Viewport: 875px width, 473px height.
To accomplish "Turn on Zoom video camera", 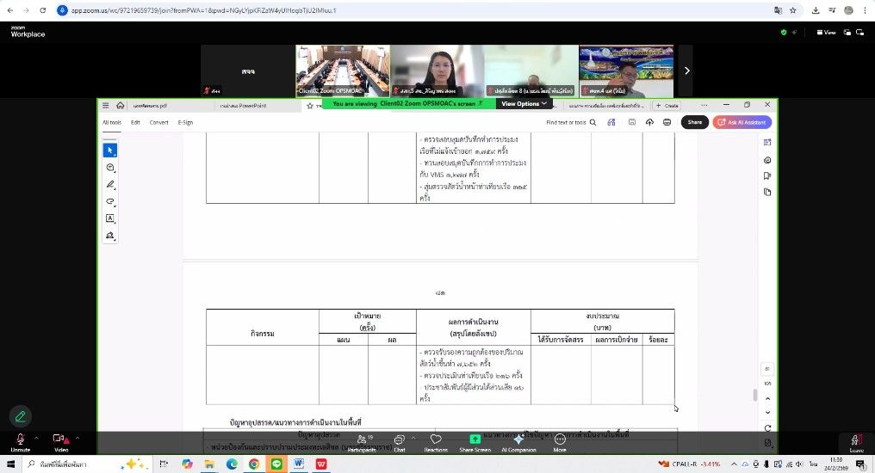I will click(x=60, y=442).
